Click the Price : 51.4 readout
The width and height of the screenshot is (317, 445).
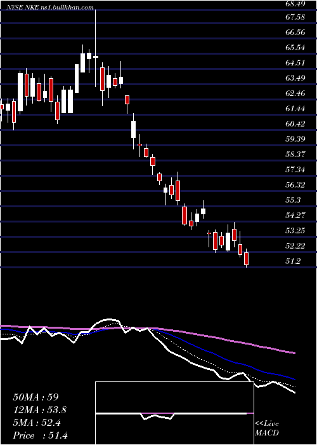(x=40, y=435)
